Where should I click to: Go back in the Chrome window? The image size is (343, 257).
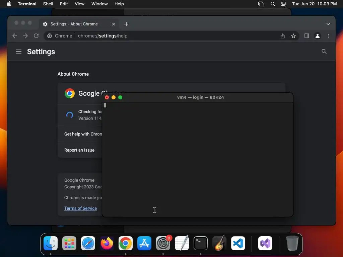[15, 36]
